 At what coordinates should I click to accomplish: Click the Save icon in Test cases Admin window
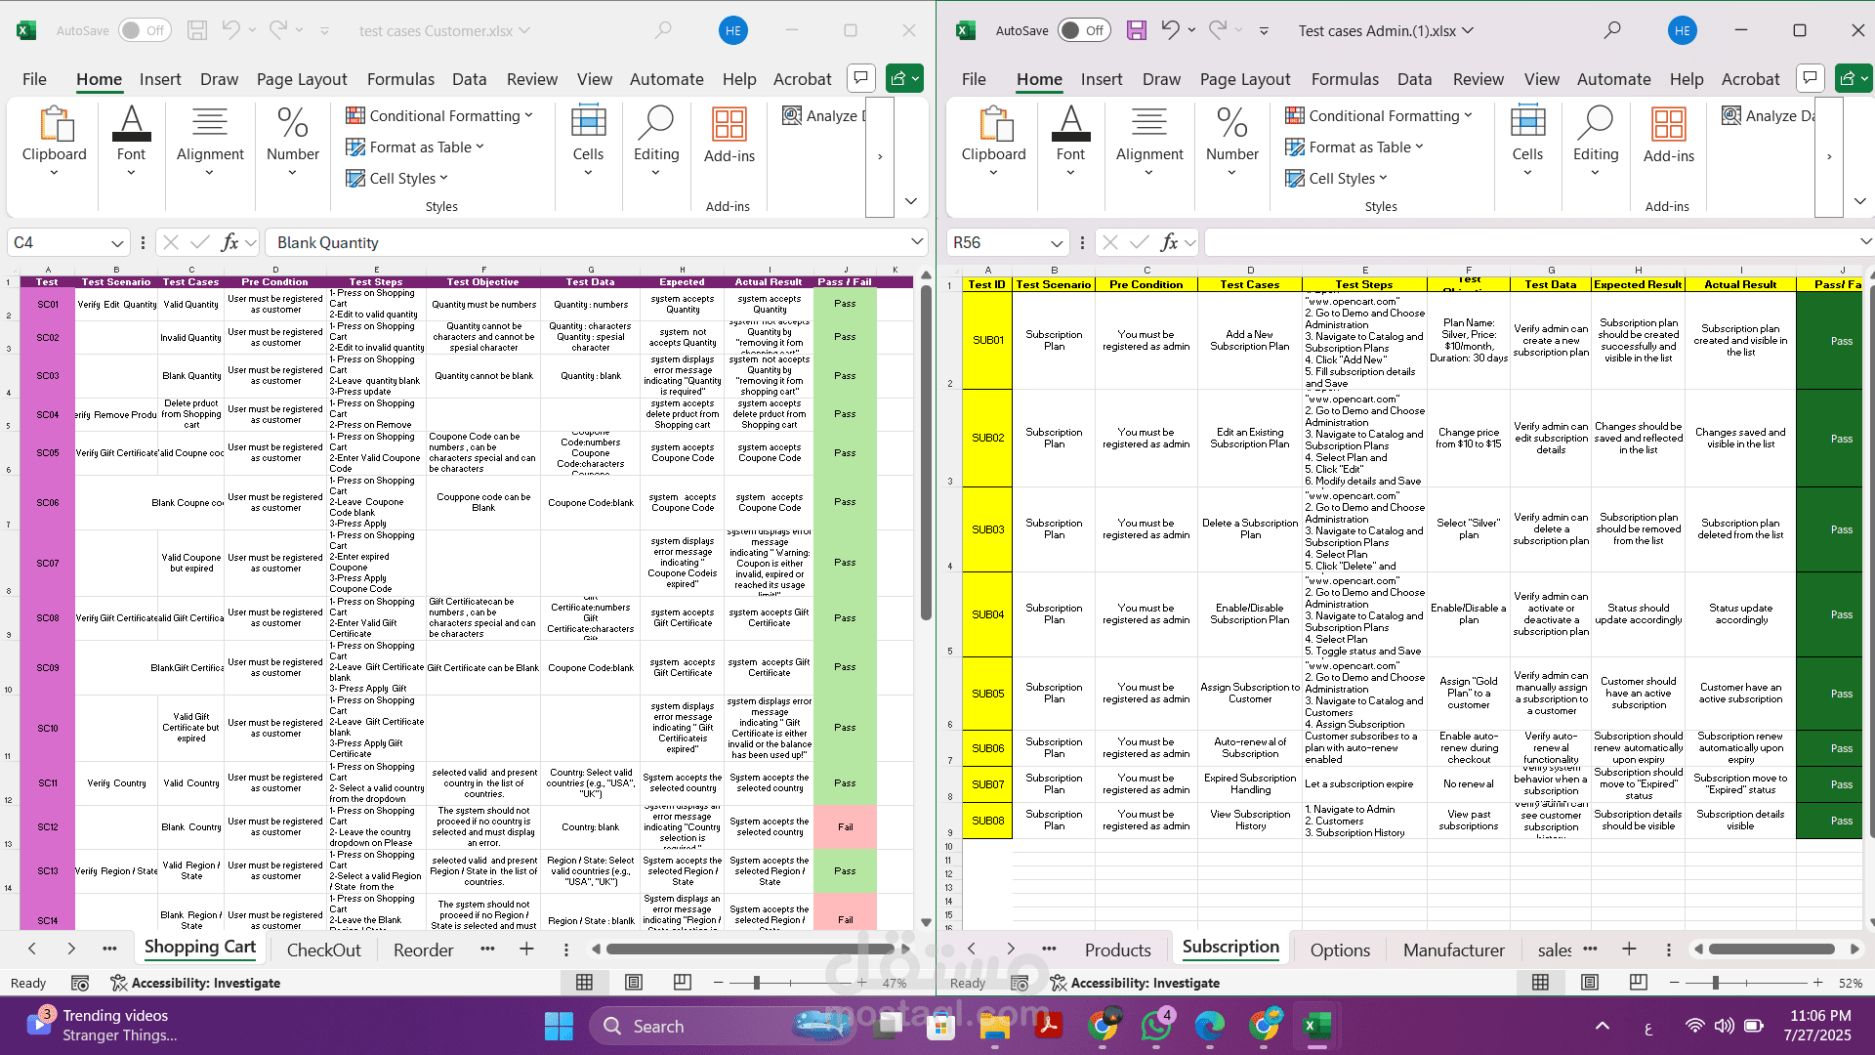click(1136, 30)
